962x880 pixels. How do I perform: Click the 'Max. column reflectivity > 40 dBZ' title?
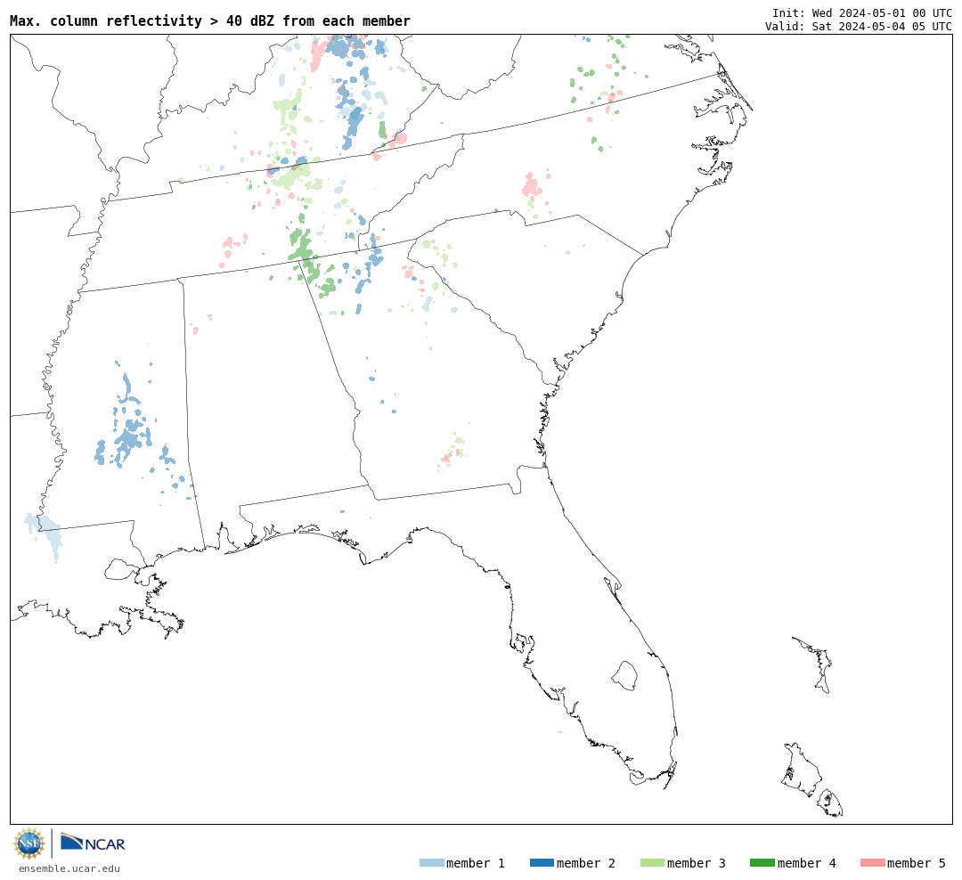pos(210,20)
